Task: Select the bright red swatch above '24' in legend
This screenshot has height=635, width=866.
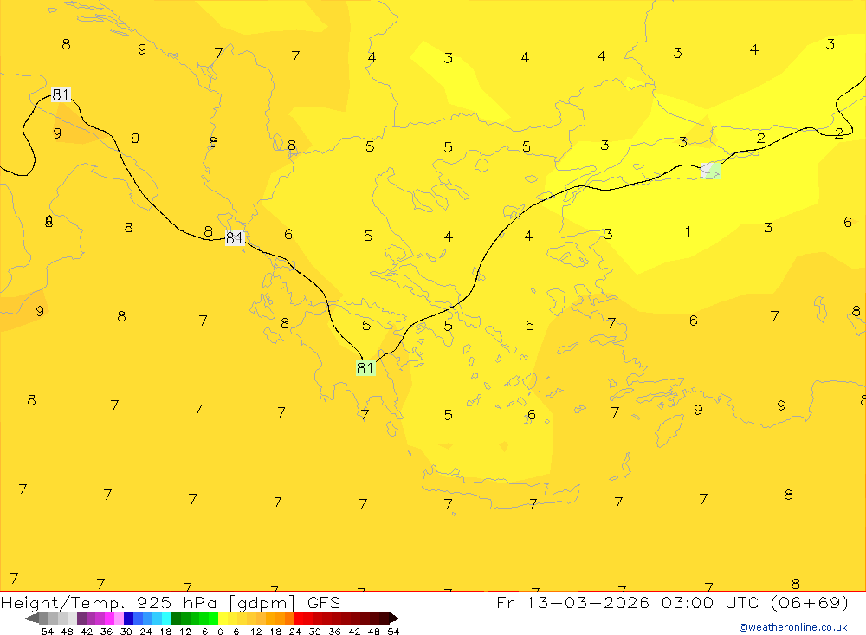Action: [x=299, y=618]
